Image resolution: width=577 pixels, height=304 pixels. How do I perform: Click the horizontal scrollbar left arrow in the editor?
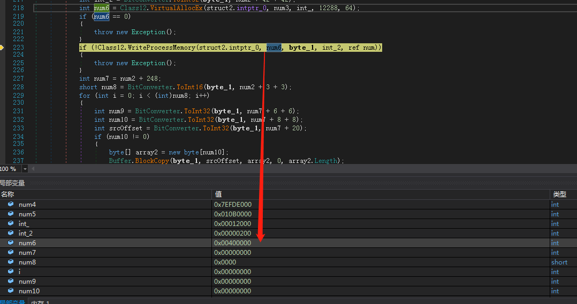click(33, 169)
